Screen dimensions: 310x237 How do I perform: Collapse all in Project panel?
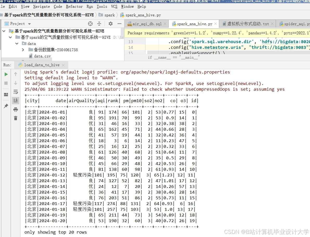tap(99, 24)
